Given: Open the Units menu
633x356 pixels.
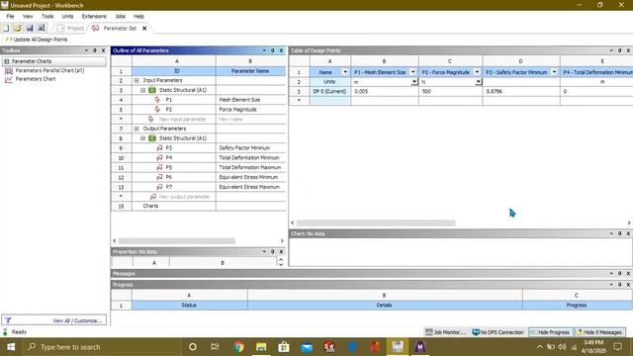Looking at the screenshot, I should pos(67,16).
